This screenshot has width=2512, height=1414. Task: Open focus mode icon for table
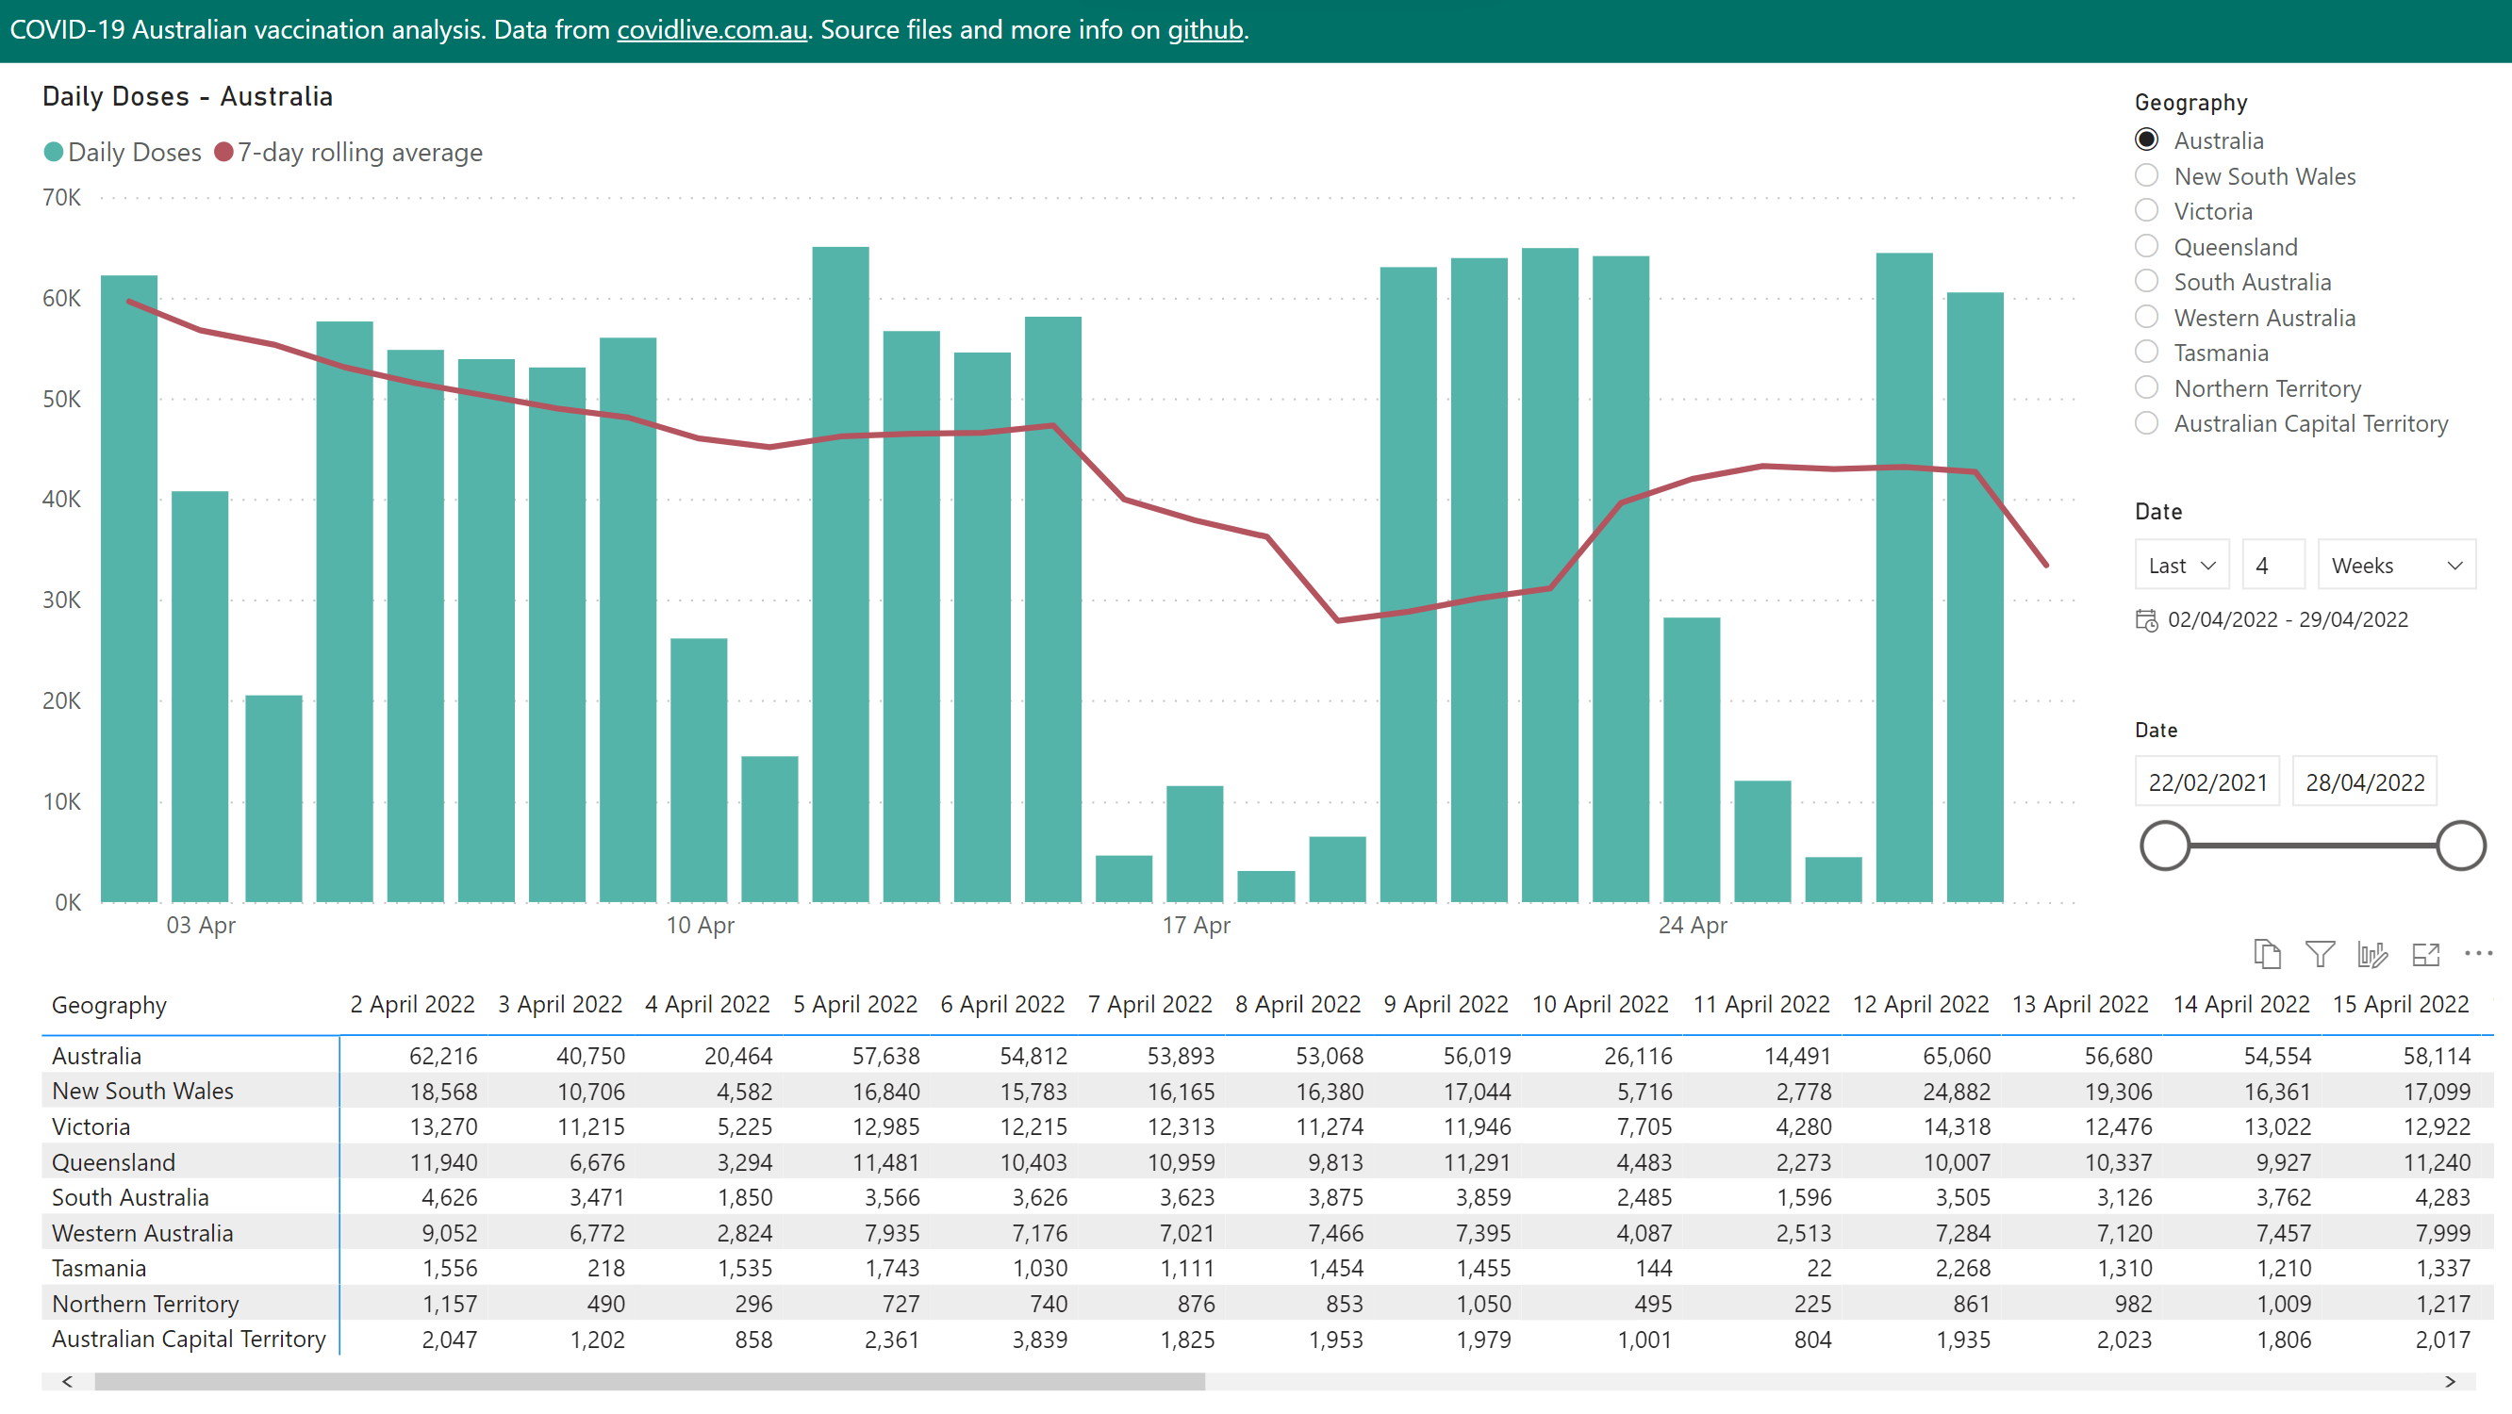click(x=2425, y=954)
